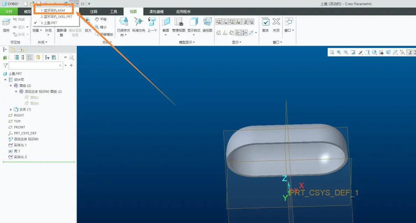The width and height of the screenshot is (416, 223).
Task: Click the 平移 pan button
Action: 101,19
